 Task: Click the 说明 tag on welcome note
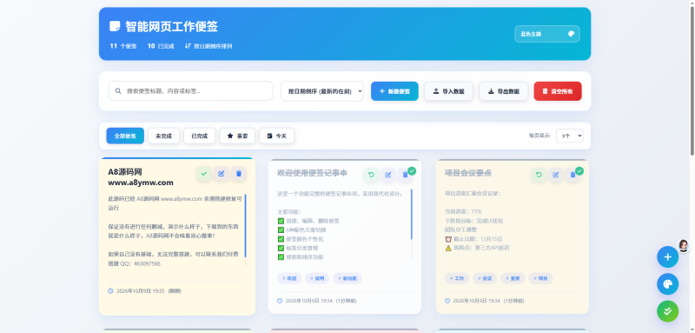click(x=317, y=278)
